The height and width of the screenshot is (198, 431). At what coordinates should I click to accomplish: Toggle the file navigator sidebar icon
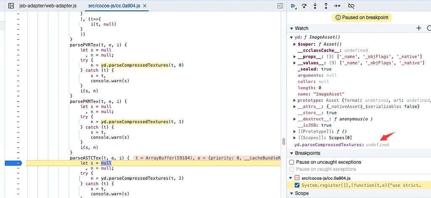click(x=11, y=6)
